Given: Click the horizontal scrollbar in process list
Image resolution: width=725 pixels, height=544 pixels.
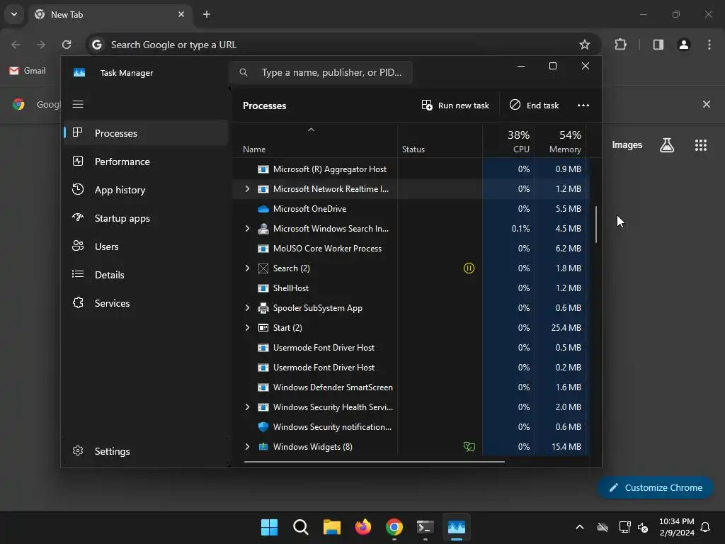Looking at the screenshot, I should tap(374, 461).
